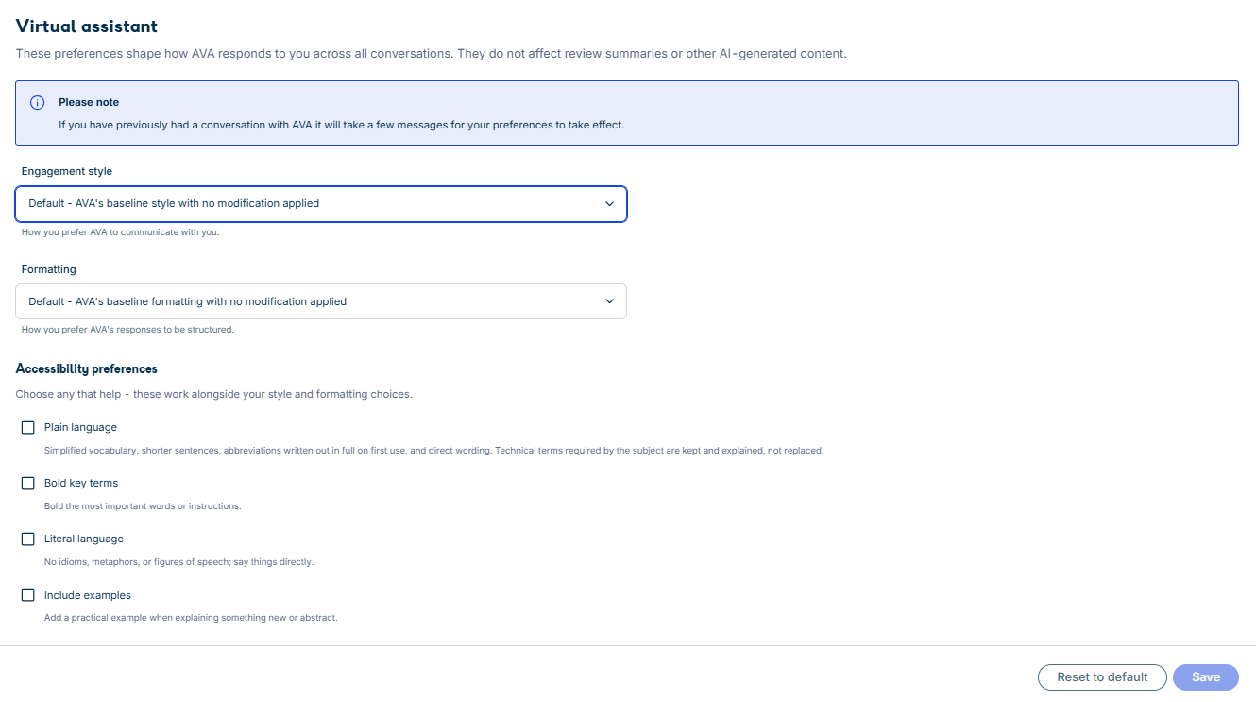1256x702 pixels.
Task: Click the chevron arrow in Formatting dropdown
Action: (x=609, y=301)
